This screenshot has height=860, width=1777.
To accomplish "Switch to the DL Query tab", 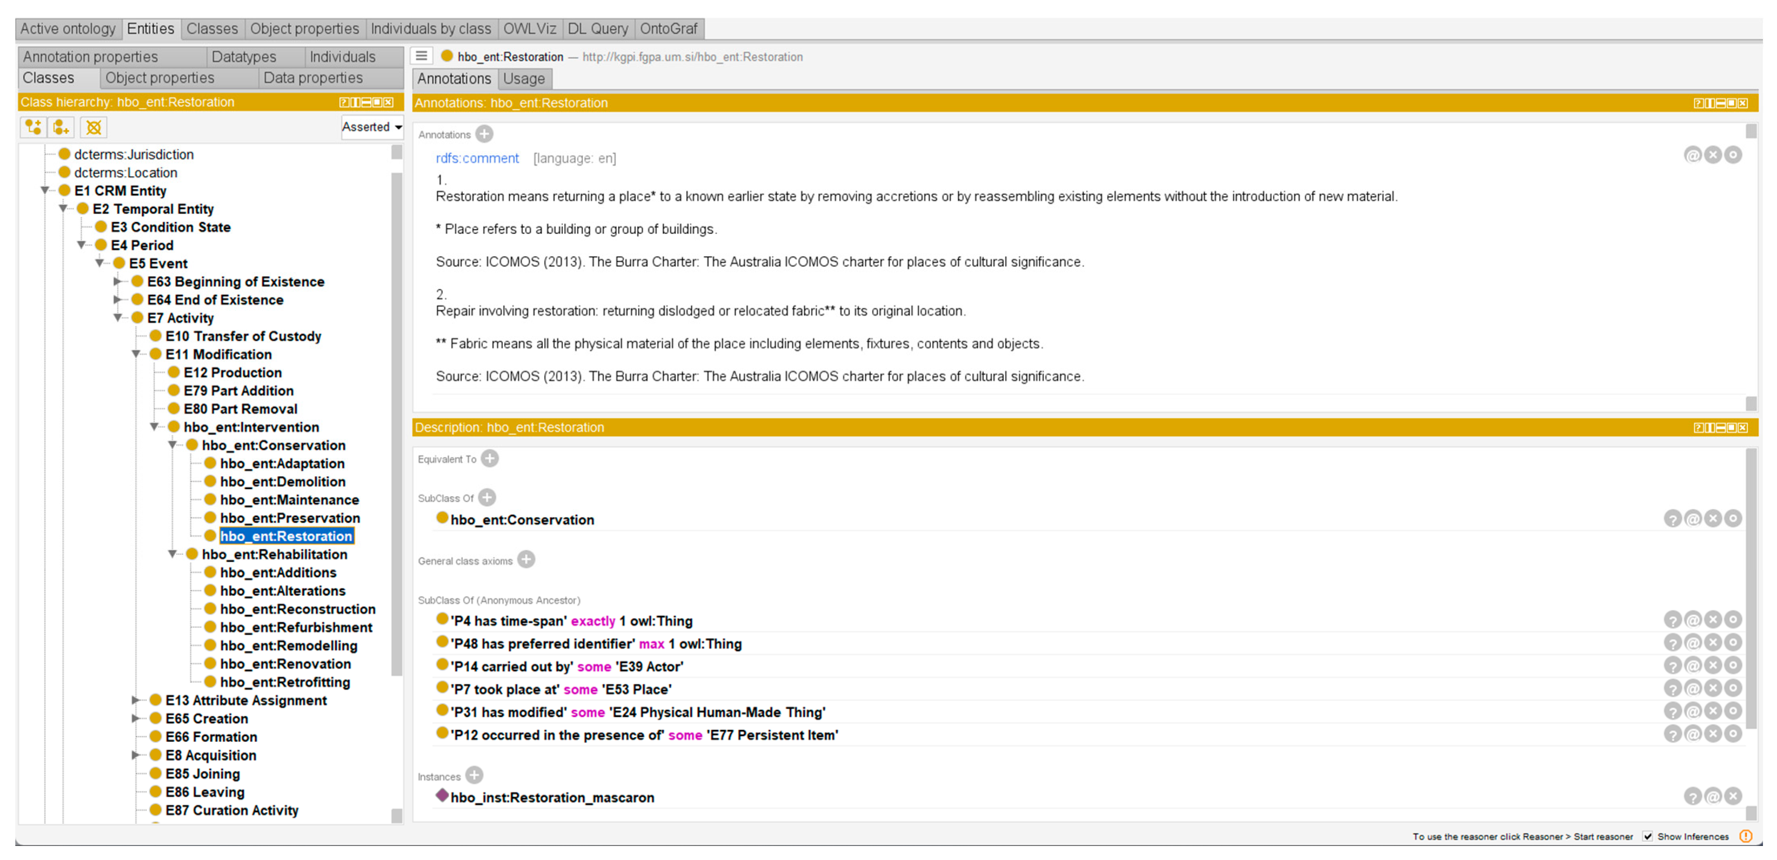I will pyautogui.click(x=598, y=29).
